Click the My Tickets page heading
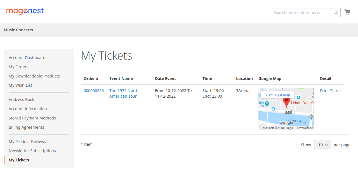The width and height of the screenshot is (358, 174). [107, 56]
